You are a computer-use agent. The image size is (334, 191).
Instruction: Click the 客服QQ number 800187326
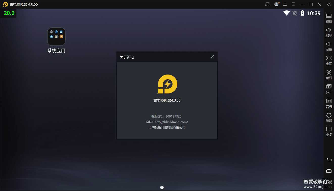173,116
